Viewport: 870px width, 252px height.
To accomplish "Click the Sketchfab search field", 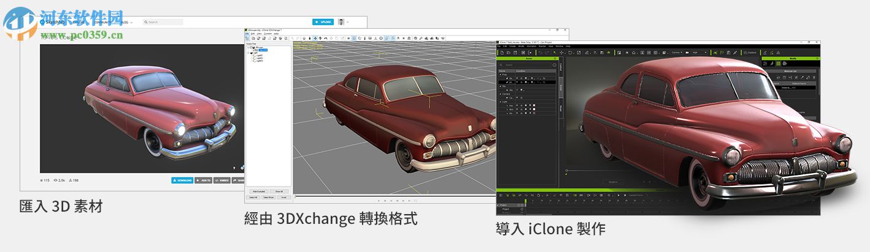I will point(163,22).
